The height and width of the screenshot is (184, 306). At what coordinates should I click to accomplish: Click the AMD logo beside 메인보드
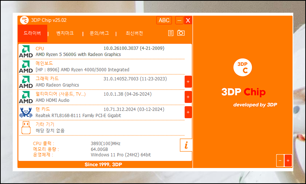[x=26, y=67]
